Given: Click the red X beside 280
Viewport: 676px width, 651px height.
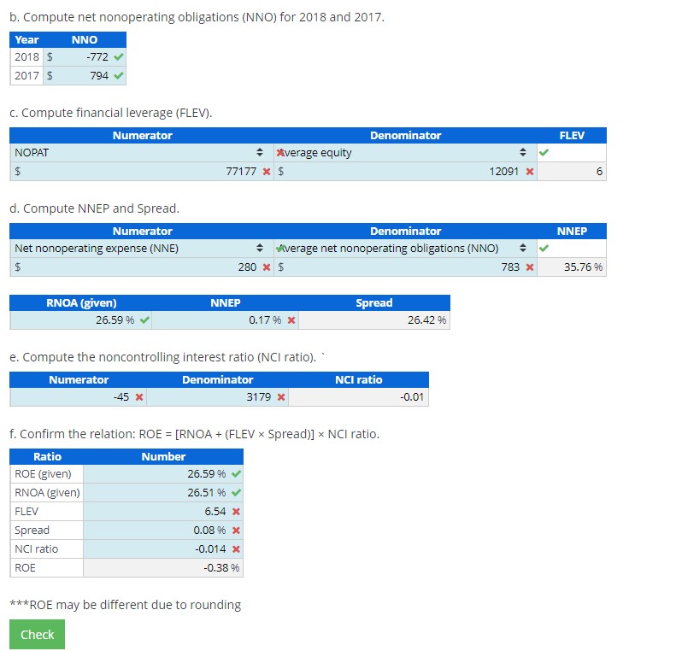Looking at the screenshot, I should click(267, 267).
